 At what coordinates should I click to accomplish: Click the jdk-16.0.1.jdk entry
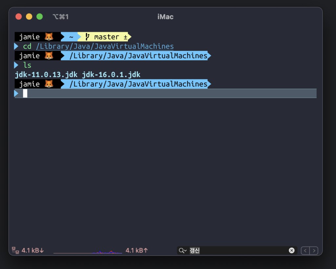point(111,74)
